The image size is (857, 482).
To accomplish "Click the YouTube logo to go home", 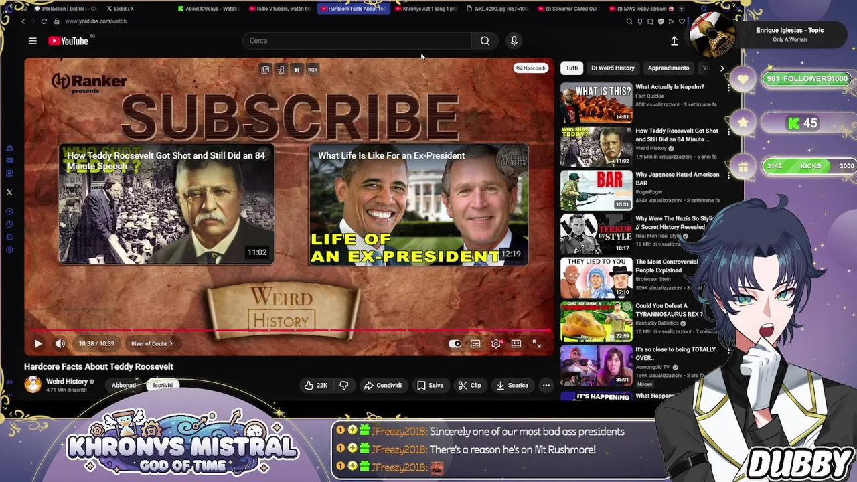I will (68, 41).
